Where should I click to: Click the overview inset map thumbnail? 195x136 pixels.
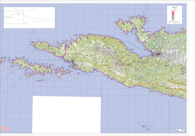coord(29,18)
